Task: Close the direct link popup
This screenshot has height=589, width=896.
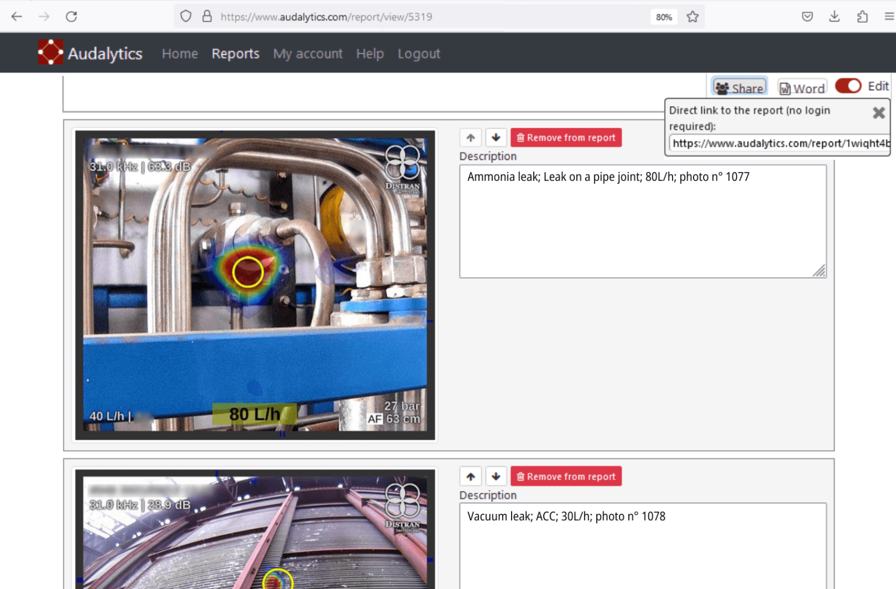Action: point(878,113)
